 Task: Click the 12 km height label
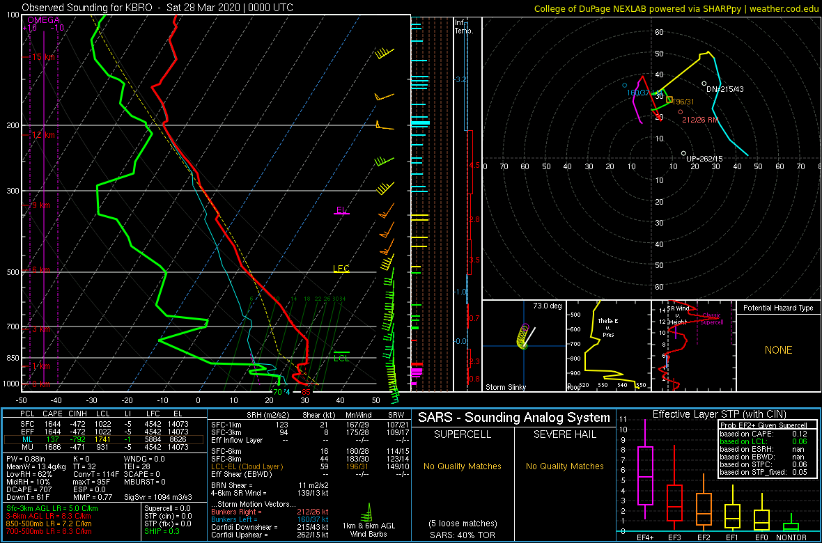(42, 134)
